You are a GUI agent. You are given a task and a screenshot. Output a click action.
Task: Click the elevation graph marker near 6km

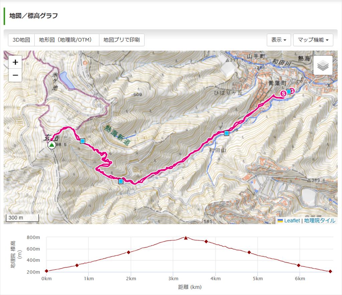click(x=299, y=265)
